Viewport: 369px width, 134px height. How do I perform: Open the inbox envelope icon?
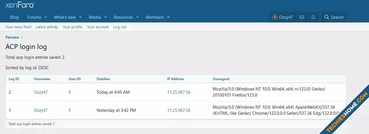[x=302, y=17]
